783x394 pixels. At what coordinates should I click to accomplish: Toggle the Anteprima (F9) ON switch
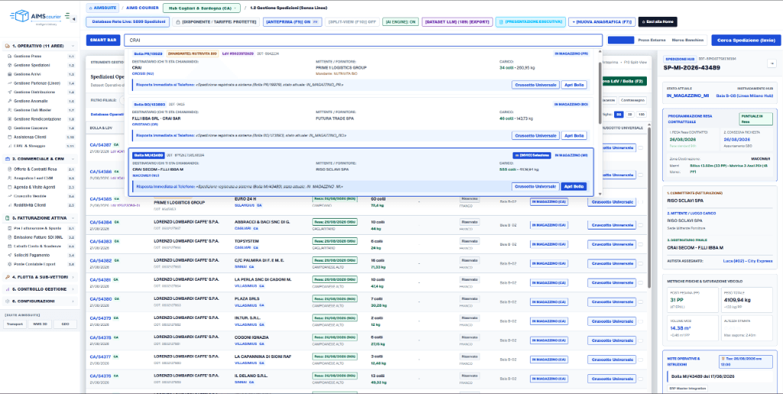pos(293,22)
